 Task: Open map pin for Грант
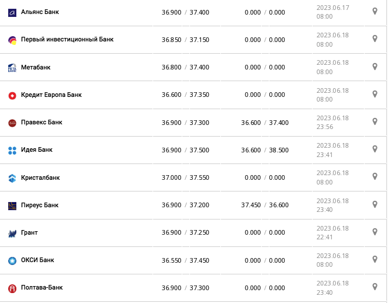point(375,232)
